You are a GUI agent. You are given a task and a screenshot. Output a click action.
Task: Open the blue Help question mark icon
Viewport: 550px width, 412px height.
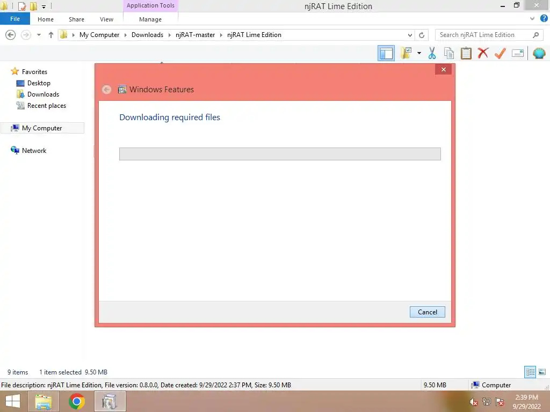pyautogui.click(x=544, y=19)
